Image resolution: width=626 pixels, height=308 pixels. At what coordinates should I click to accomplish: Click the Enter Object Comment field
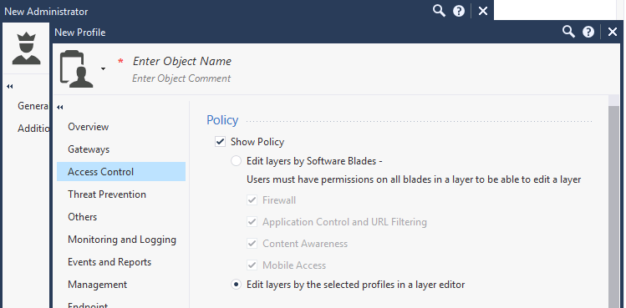click(x=181, y=78)
